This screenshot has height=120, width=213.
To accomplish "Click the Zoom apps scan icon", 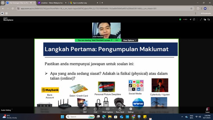I will point(194,19).
